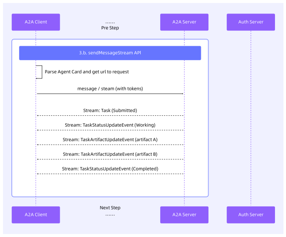Viewport: 286px width, 237px height.
Task: Click the top A2A Client box
Action: [x=36, y=22]
